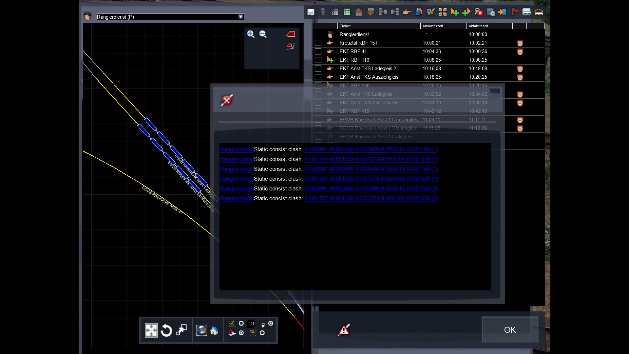Enable the snap magnet radio toggle
The width and height of the screenshot is (629, 354).
(x=241, y=333)
